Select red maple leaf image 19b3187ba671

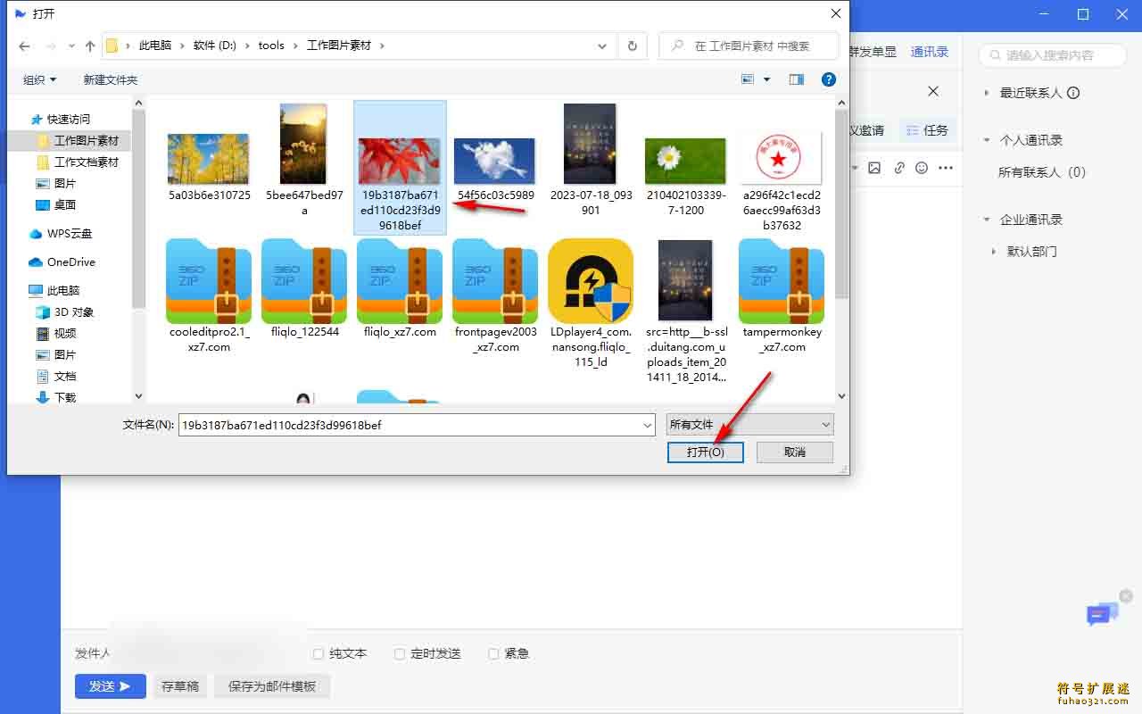(x=400, y=168)
